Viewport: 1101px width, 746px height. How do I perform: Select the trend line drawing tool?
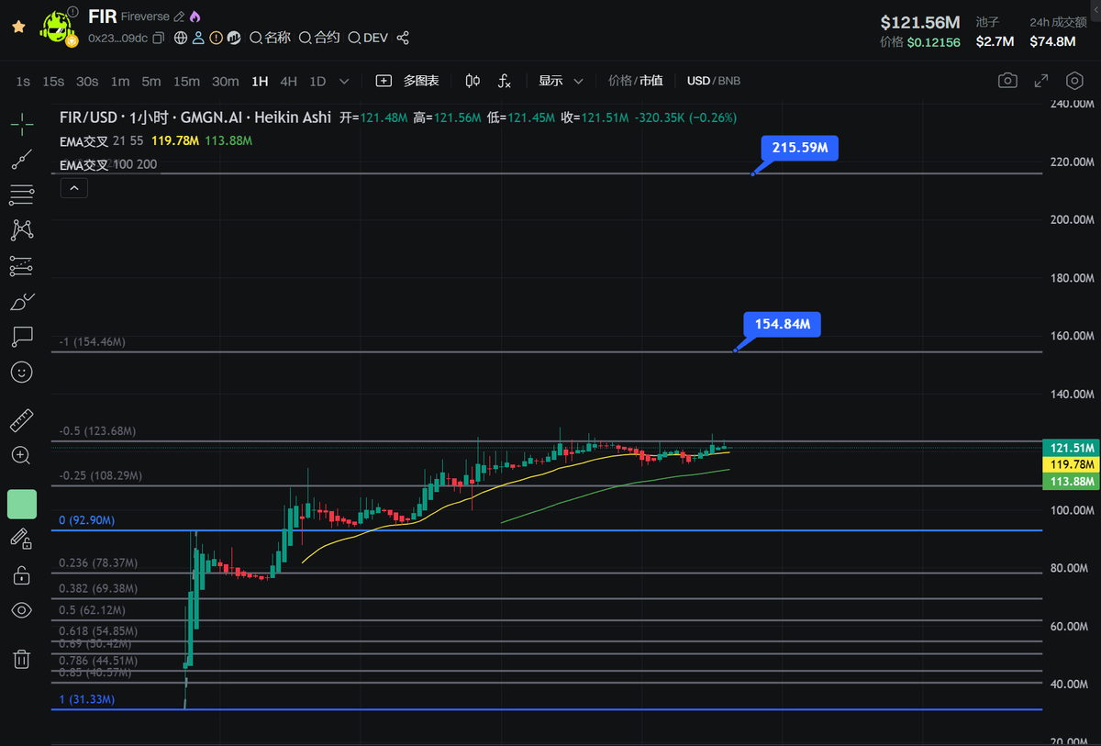point(22,160)
